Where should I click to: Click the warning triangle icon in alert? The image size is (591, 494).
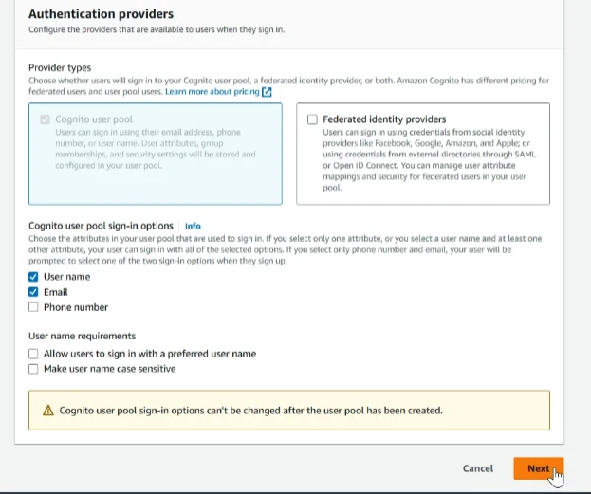click(48, 411)
